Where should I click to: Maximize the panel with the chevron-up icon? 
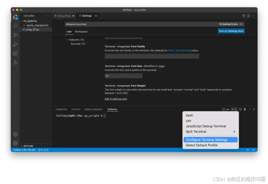[x=250, y=109]
